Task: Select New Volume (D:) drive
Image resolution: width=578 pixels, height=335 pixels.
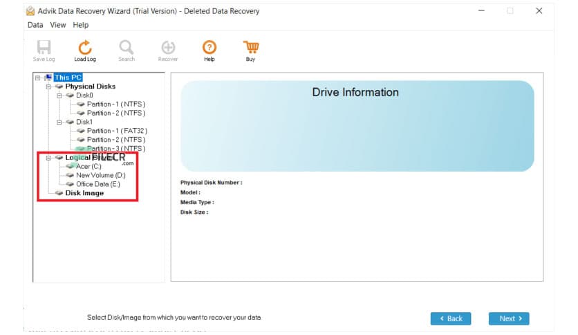Action: 101,175
